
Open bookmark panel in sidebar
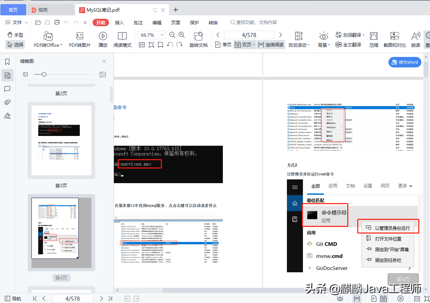pos(7,62)
